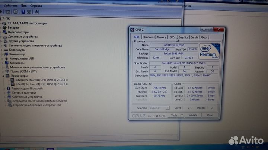Click the Tools button in CPU-Z
Image resolution: width=268 pixels, height=150 pixels.
pos(174,115)
